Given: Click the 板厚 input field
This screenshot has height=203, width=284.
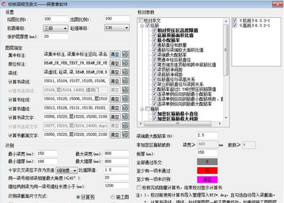Looking at the screenshot, I should (207, 153).
